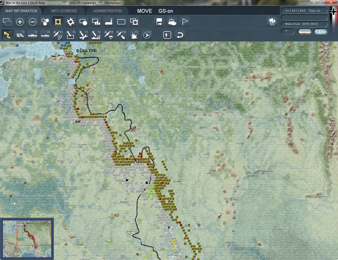The width and height of the screenshot is (338, 260).
Task: Click the date 11/14/1942 Turn 21 field
Action: 304,11
